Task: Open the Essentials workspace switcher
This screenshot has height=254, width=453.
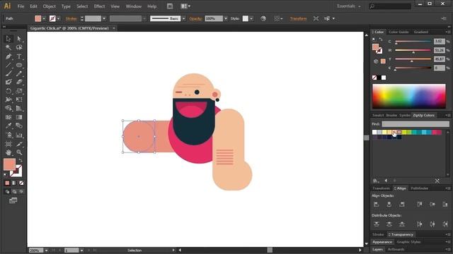Action: point(349,6)
